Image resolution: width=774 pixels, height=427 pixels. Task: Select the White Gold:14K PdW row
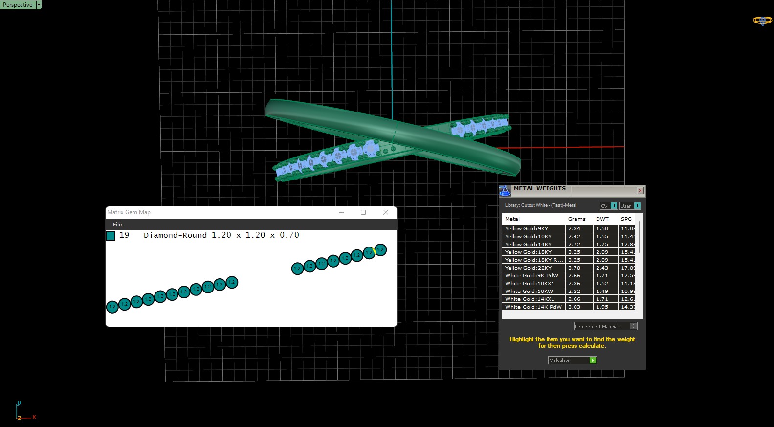point(533,307)
